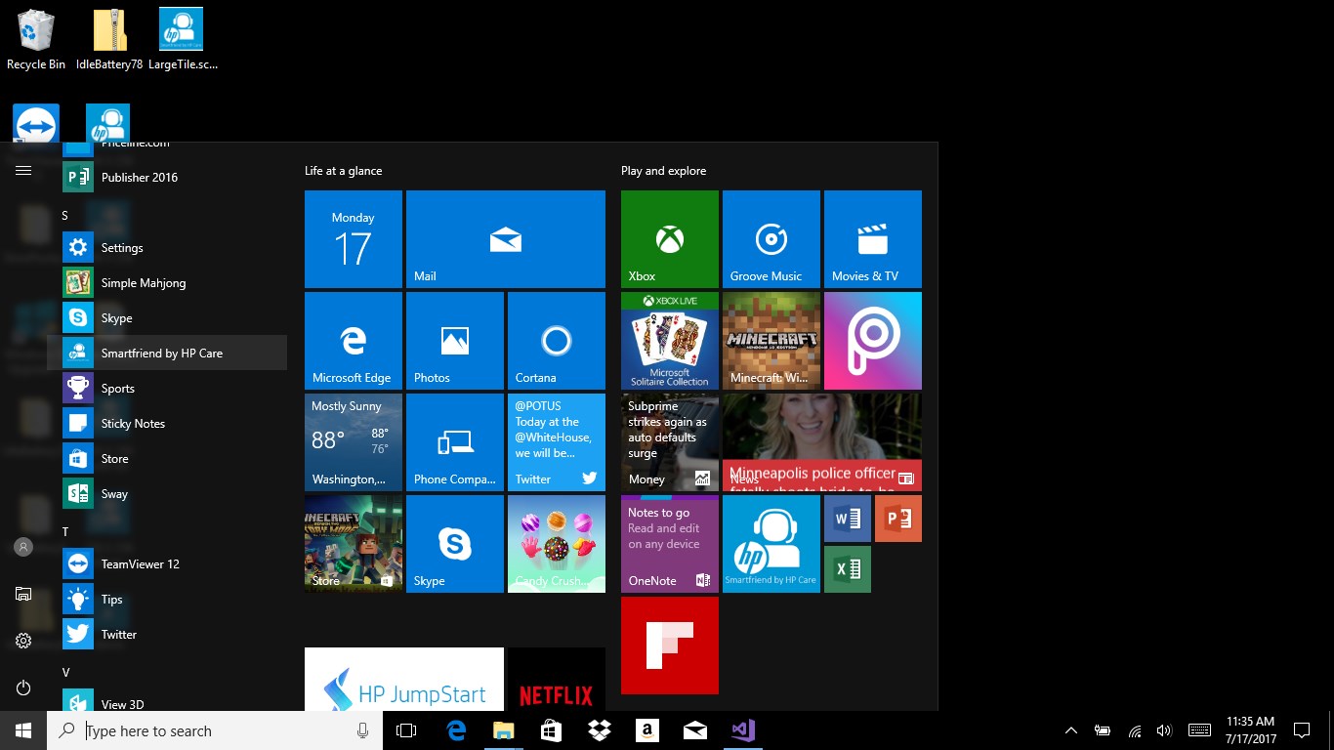Click the taskbar search box
The height and width of the screenshot is (750, 1334).
click(x=215, y=730)
